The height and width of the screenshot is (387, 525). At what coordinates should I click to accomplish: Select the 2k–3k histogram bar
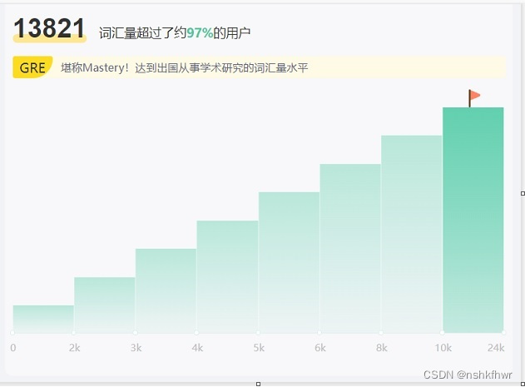(x=105, y=305)
